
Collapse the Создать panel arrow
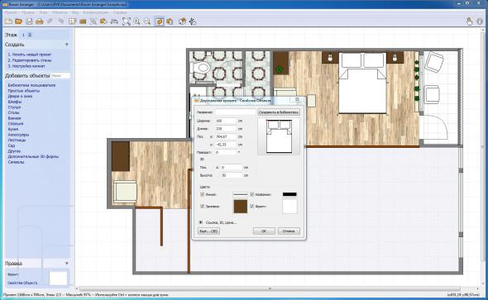coord(67,45)
